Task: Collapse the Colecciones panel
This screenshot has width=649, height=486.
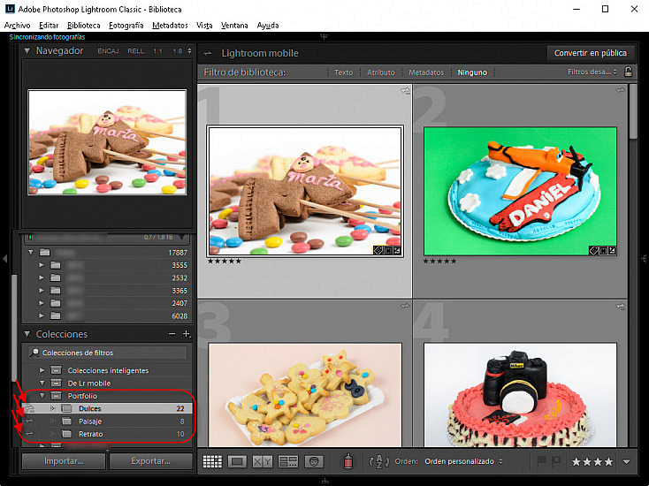Action: click(x=27, y=334)
